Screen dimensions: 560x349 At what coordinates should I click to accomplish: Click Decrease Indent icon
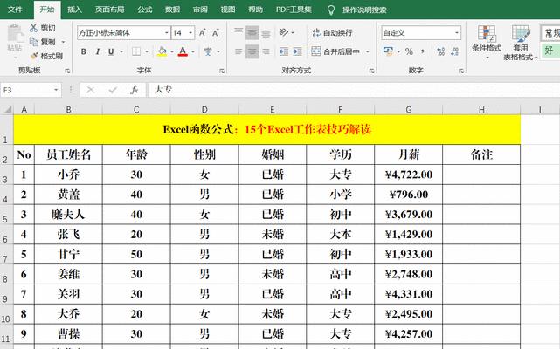284,51
